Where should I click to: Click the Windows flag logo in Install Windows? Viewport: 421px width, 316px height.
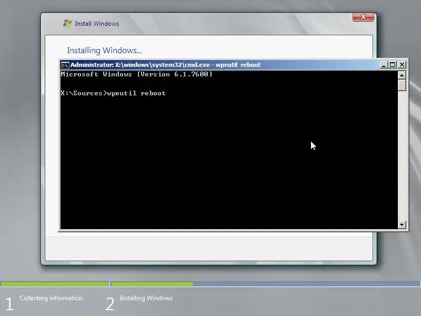click(67, 23)
